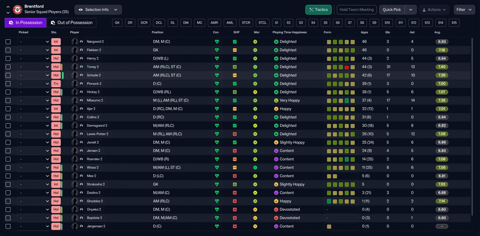Select the checkbox beside Pinnock 2

(x=8, y=84)
